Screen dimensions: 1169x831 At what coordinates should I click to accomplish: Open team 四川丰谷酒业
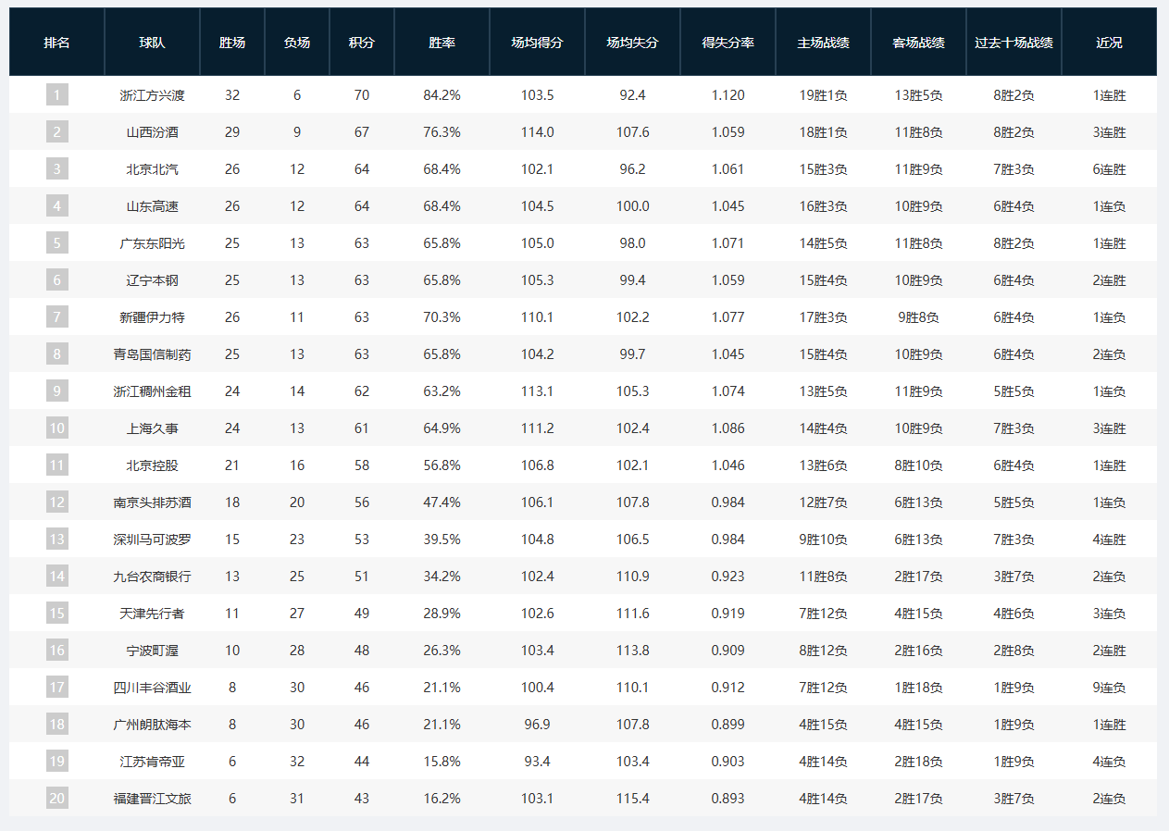pyautogui.click(x=152, y=688)
